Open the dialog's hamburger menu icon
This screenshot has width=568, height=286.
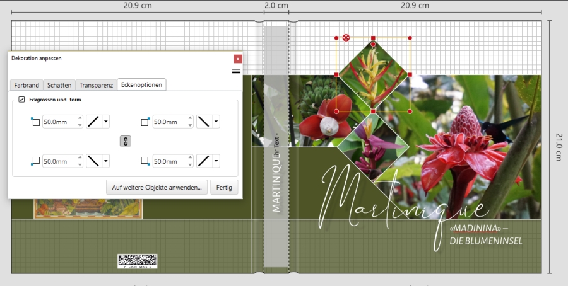click(236, 71)
